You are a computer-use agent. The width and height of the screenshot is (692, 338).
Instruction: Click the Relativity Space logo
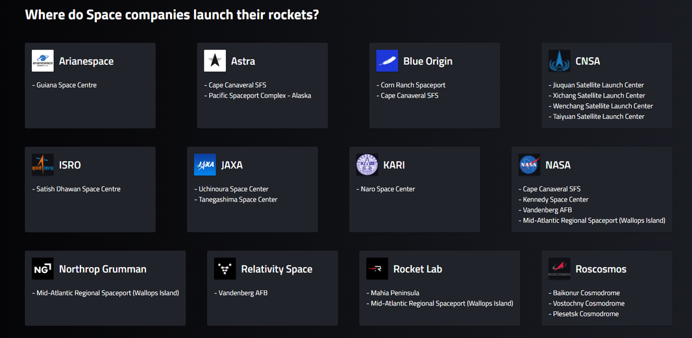pyautogui.click(x=225, y=268)
